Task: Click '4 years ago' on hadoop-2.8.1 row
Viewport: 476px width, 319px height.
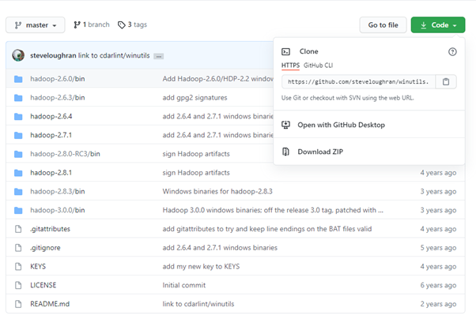Action: (x=438, y=173)
